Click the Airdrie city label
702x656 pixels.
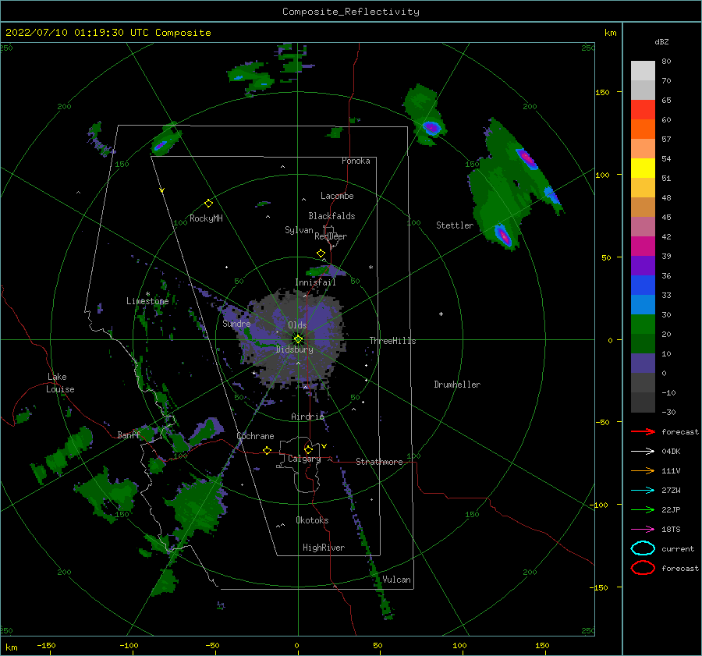point(307,417)
